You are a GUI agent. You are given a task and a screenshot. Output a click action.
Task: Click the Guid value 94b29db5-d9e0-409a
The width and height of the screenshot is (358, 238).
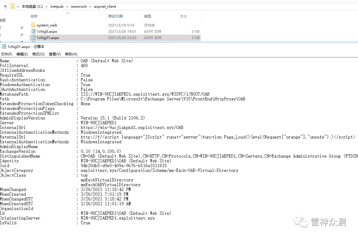coord(124,166)
